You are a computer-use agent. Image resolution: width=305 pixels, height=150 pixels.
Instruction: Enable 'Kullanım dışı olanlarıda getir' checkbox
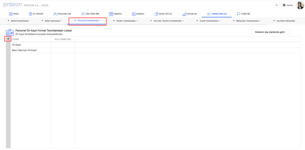pyautogui.click(x=287, y=32)
